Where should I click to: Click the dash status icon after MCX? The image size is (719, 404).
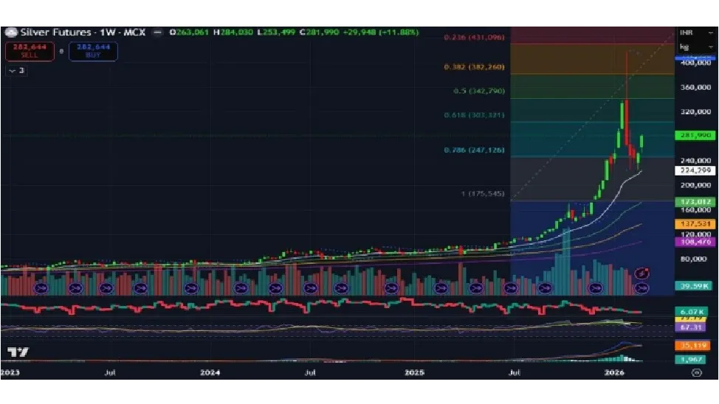click(x=157, y=32)
